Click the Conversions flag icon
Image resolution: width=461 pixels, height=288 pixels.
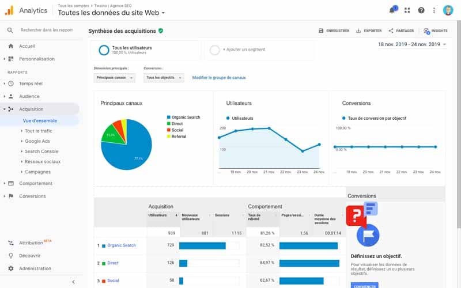click(11, 196)
